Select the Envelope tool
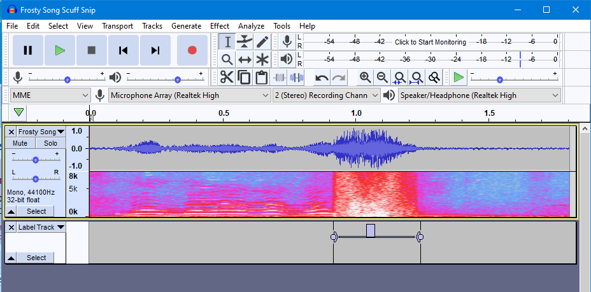 click(245, 42)
